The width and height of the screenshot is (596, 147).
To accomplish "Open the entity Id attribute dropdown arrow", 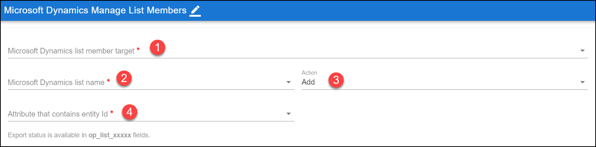I will (x=289, y=114).
